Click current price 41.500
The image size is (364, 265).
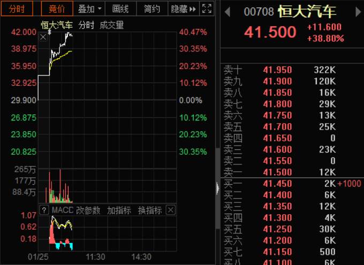tap(270, 32)
